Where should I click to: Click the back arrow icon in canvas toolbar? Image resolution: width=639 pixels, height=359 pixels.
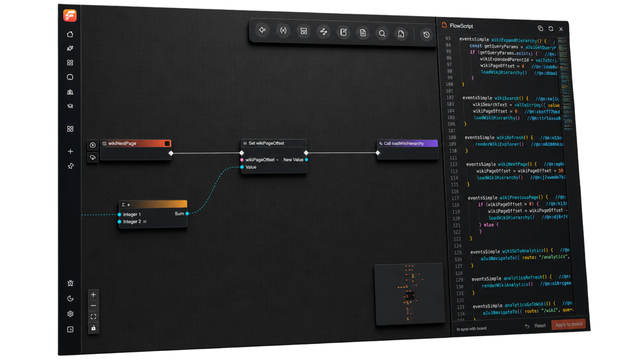coord(263,30)
